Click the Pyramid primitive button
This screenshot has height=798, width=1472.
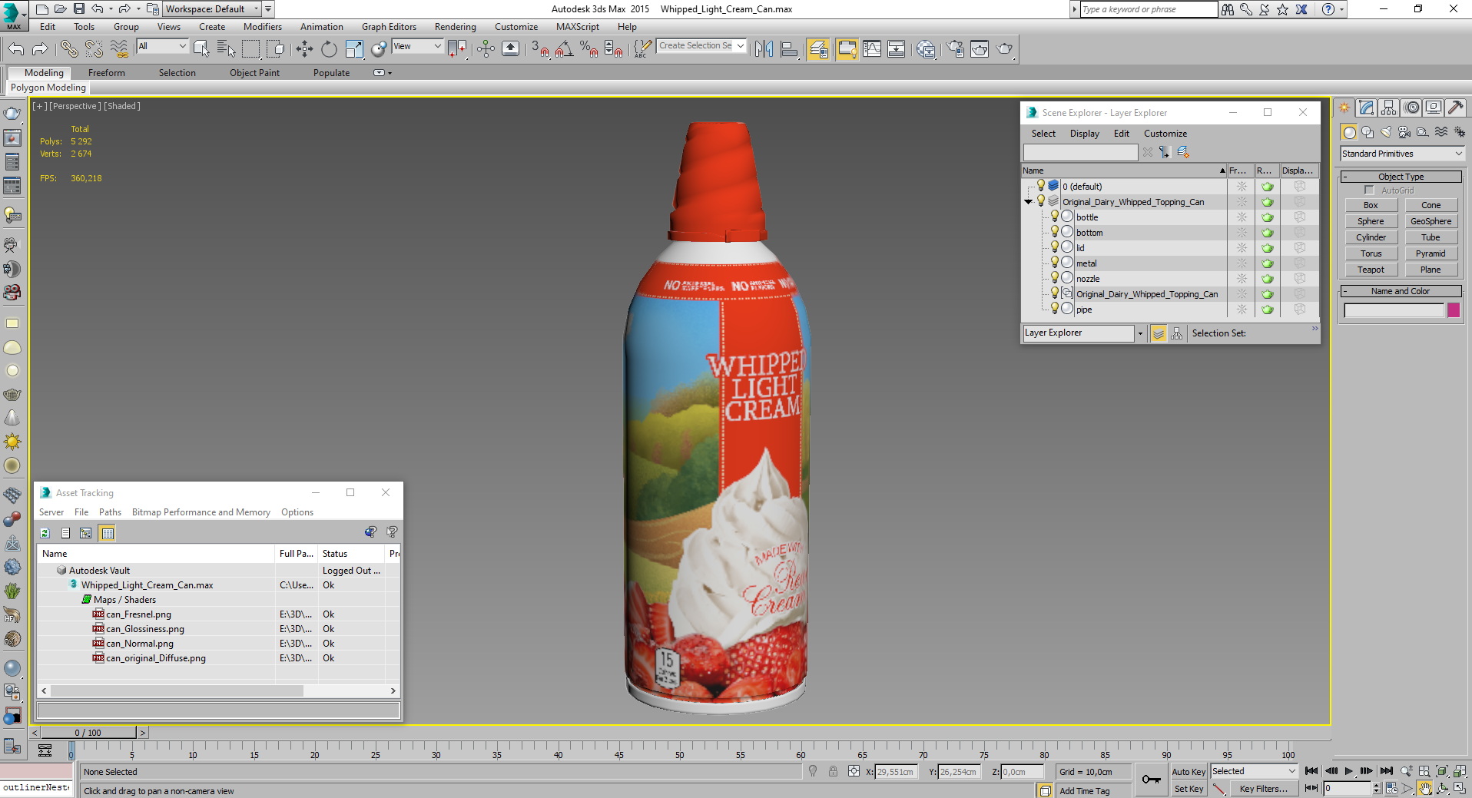coord(1431,253)
